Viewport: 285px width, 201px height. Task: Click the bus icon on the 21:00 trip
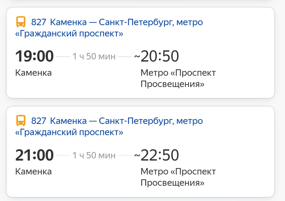(21, 121)
